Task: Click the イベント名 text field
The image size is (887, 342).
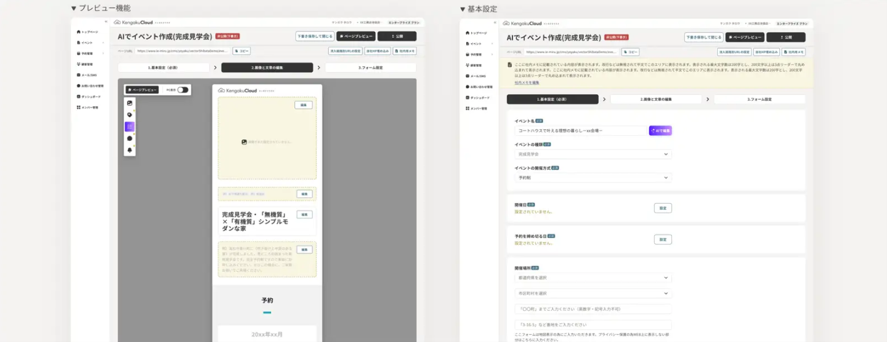Action: click(x=580, y=130)
